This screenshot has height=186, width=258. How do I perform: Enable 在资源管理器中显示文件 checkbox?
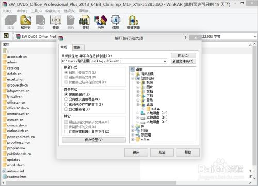pos(66,132)
